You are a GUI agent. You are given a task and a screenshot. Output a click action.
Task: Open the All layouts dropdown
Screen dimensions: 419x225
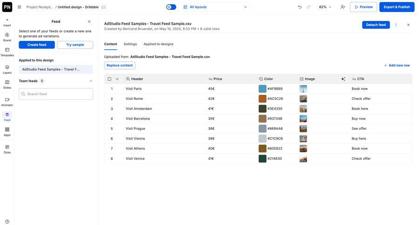(215, 7)
